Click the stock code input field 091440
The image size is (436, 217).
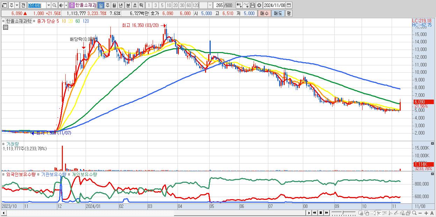[x=37, y=5]
